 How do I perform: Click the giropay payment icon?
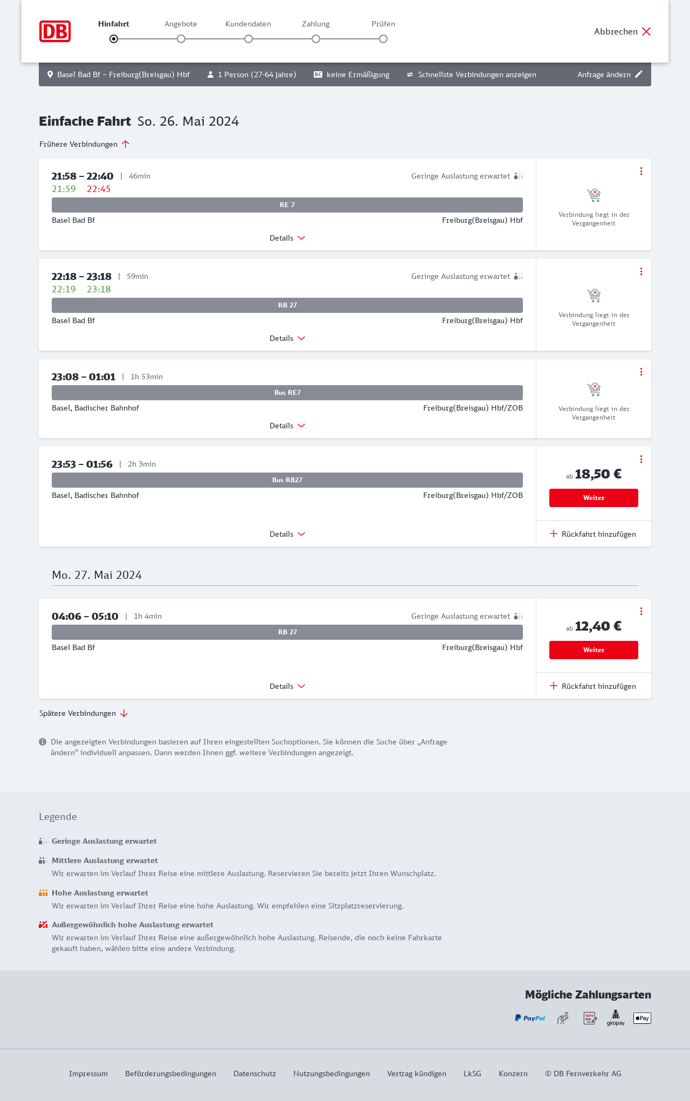point(616,1018)
